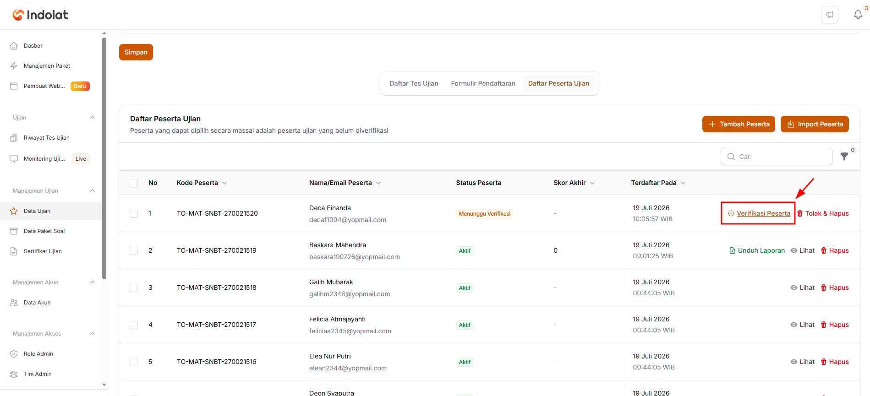Open Data Akun menu item
Viewport: 870px width, 396px height.
coord(50,303)
